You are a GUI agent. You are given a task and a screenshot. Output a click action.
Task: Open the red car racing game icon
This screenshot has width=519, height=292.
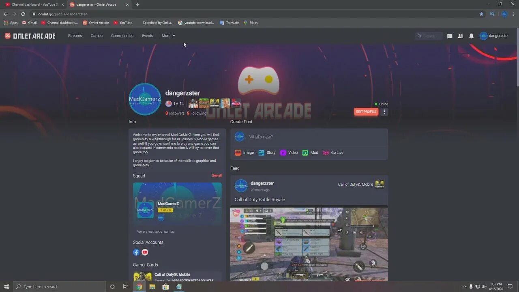coord(236,103)
